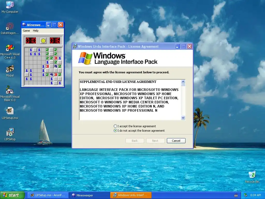Click the installer icon in dialog title bar
Image resolution: width=265 pixels, height=199 pixels.
[x=75, y=46]
